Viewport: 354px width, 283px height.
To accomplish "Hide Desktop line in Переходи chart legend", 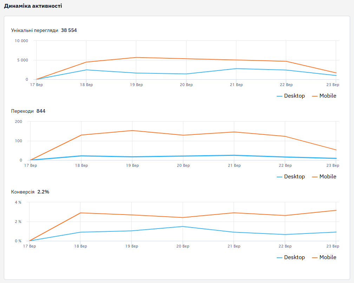I will click(291, 177).
